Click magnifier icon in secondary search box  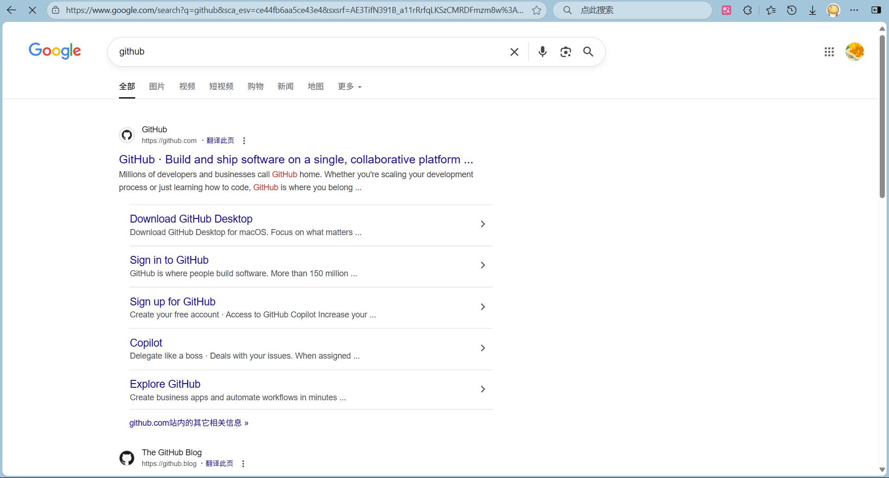tap(568, 10)
